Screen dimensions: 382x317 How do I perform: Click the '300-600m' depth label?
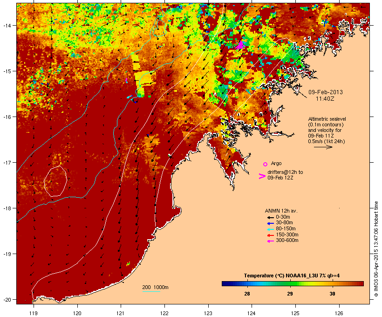click(287, 241)
